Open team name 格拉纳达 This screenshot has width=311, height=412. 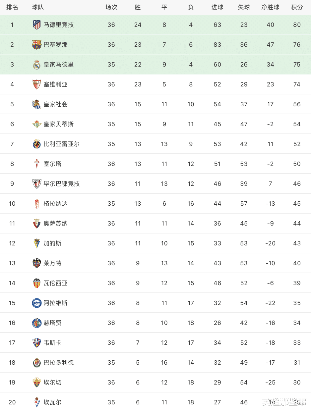point(56,204)
